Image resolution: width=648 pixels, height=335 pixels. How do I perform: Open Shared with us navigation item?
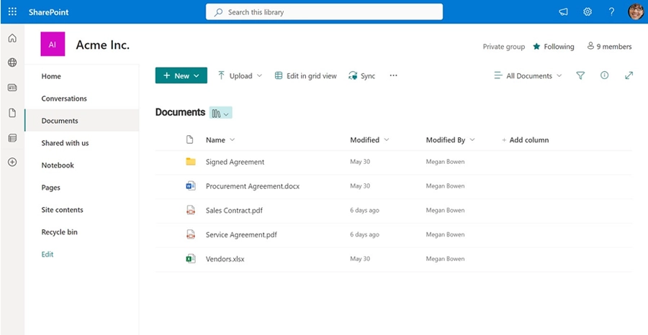tap(65, 143)
